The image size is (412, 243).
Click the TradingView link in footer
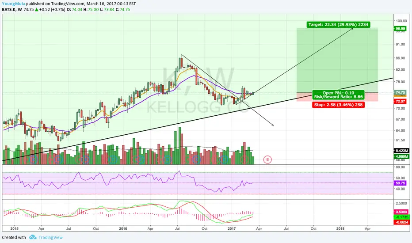[x=50, y=237]
